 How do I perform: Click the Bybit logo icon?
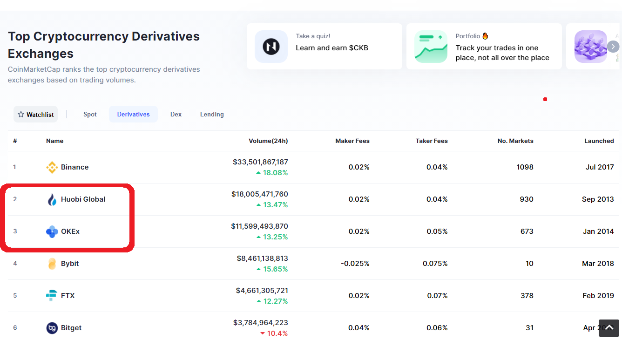click(52, 264)
